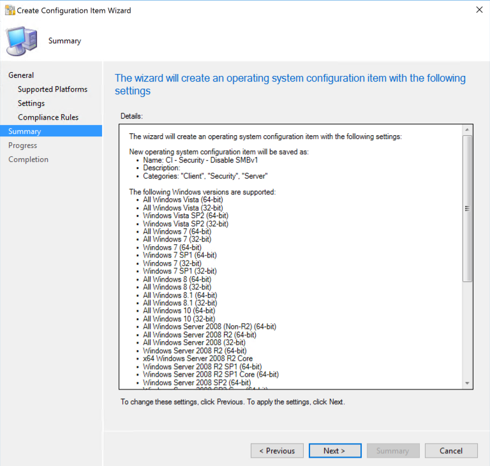Open the Supported Platforms step
This screenshot has width=490, height=466.
(x=52, y=89)
